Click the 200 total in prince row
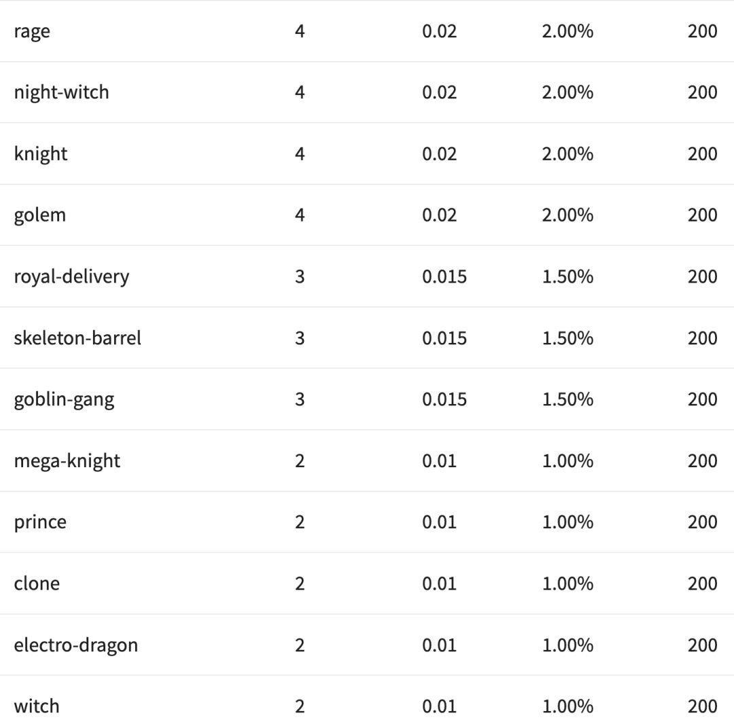 [702, 522]
